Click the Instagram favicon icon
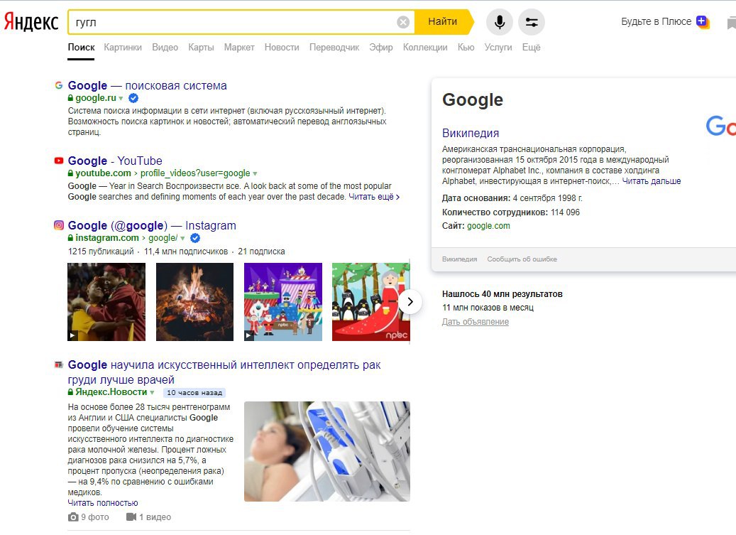 (x=59, y=225)
